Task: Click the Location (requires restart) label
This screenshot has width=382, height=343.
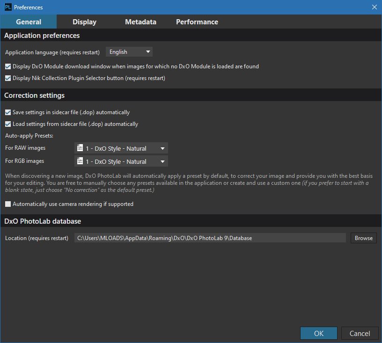Action: (x=37, y=238)
